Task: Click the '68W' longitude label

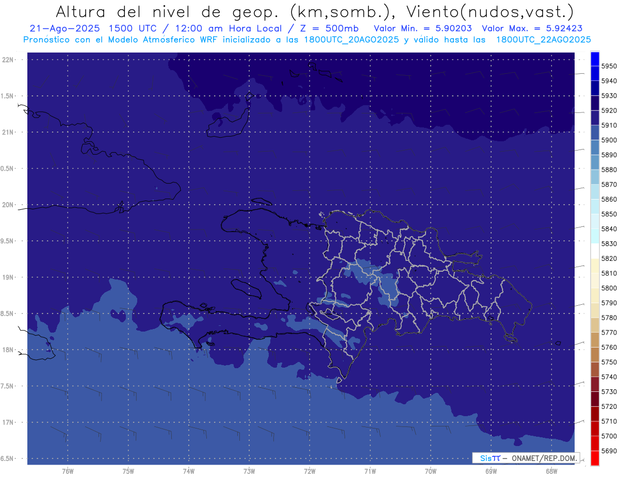Action: coord(551,471)
